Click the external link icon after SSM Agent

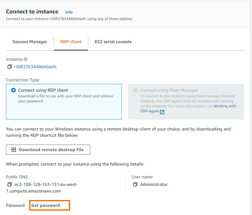coord(162,112)
